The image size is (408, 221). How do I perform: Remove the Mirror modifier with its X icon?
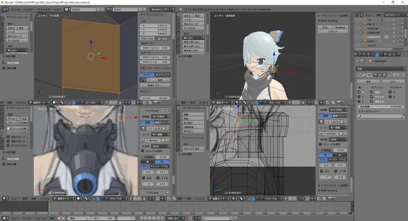[403, 75]
